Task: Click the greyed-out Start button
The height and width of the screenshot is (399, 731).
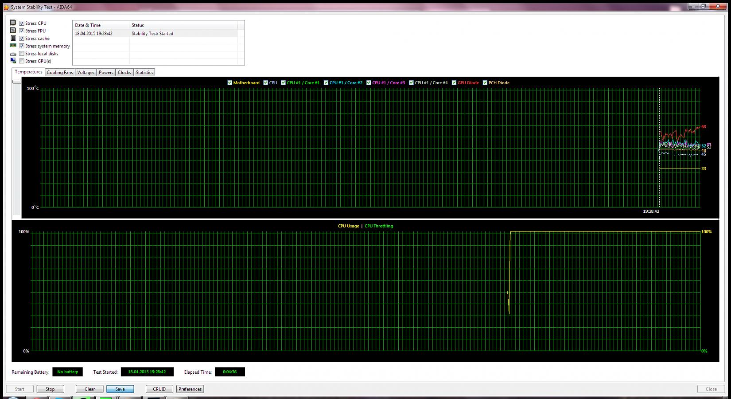Action: click(19, 389)
